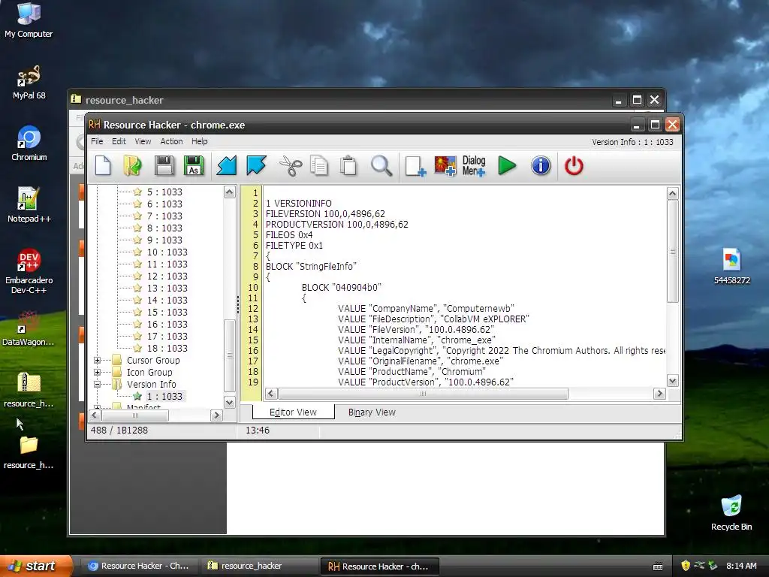Open the File menu
This screenshot has height=577, width=769.
[x=97, y=141]
